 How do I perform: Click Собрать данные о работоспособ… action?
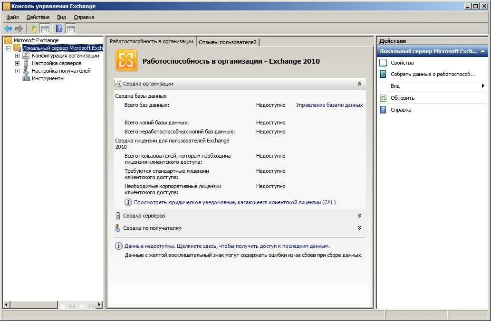pos(433,74)
